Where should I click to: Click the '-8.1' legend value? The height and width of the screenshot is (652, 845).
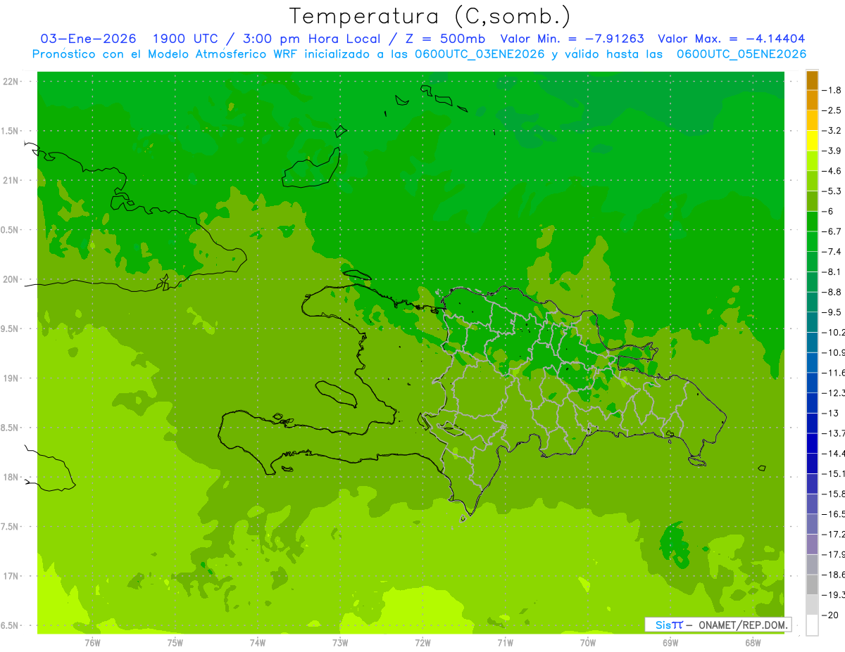pyautogui.click(x=832, y=272)
